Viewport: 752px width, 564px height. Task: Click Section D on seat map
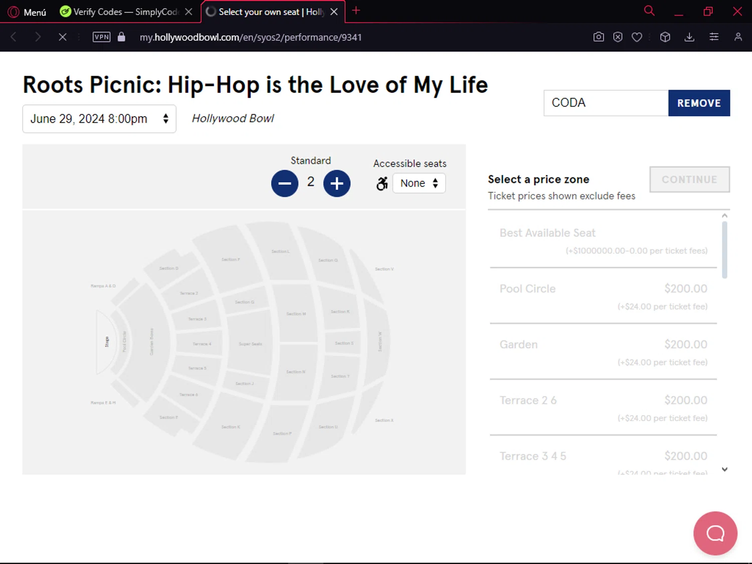[168, 268]
